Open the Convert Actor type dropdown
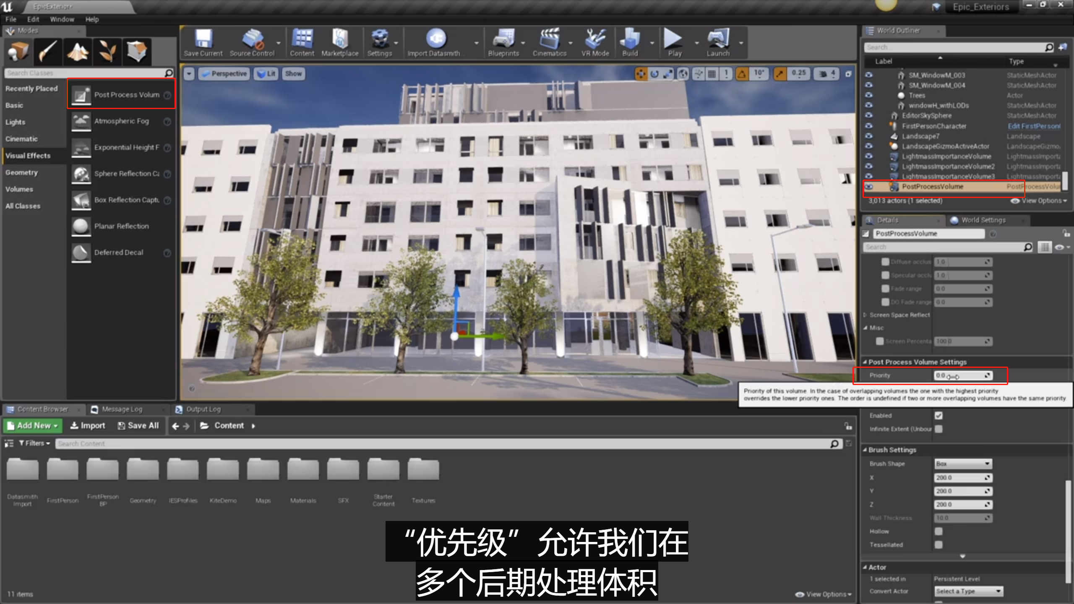Screen dimensions: 1074x604 (x=968, y=591)
